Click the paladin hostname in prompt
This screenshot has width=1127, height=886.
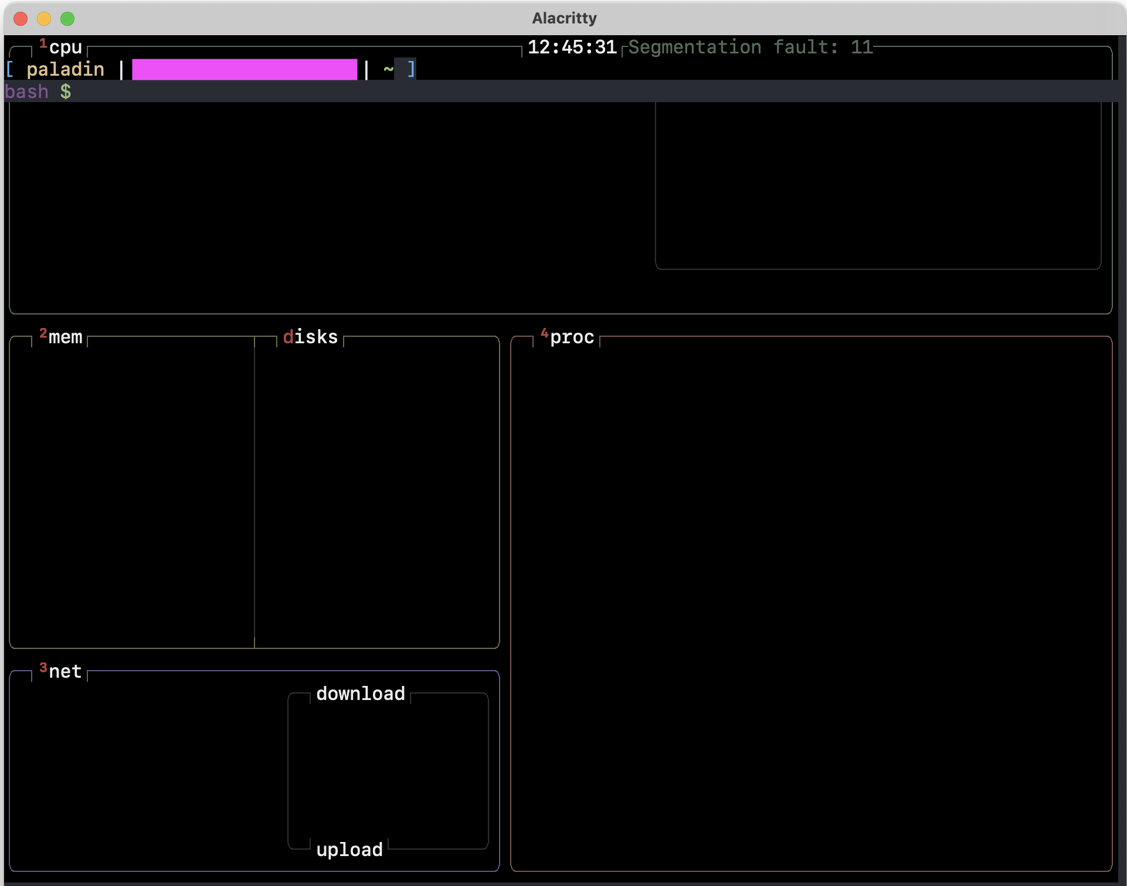(x=65, y=70)
